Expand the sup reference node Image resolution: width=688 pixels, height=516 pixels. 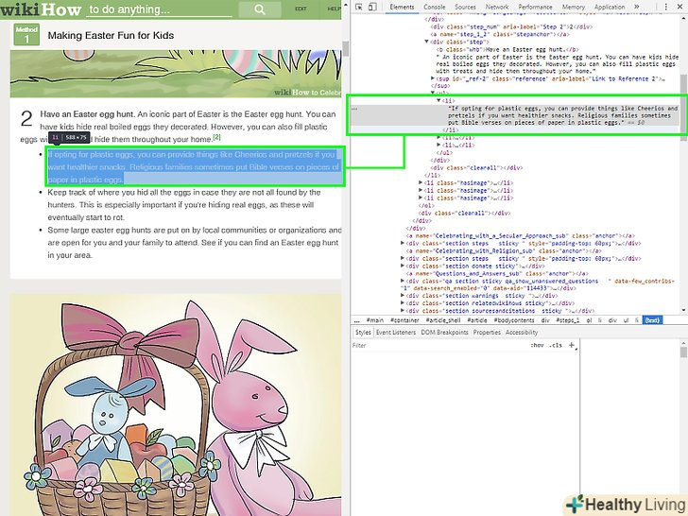(434, 79)
